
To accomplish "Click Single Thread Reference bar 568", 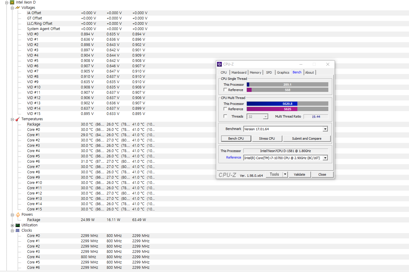I will (x=288, y=90).
